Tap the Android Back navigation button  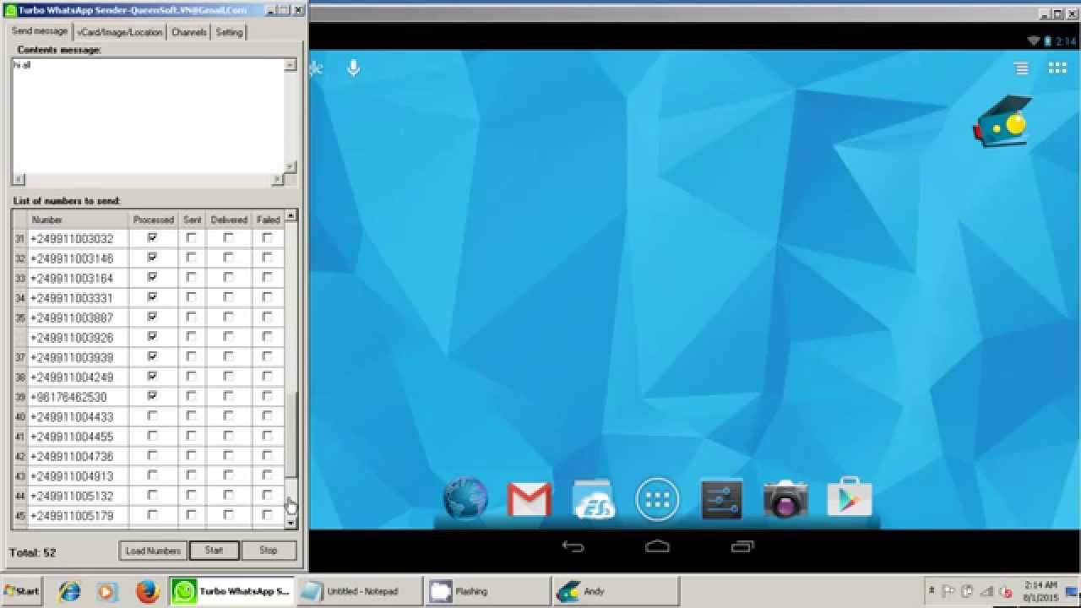click(573, 546)
